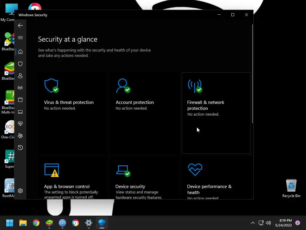Open Device security title

click(x=130, y=186)
